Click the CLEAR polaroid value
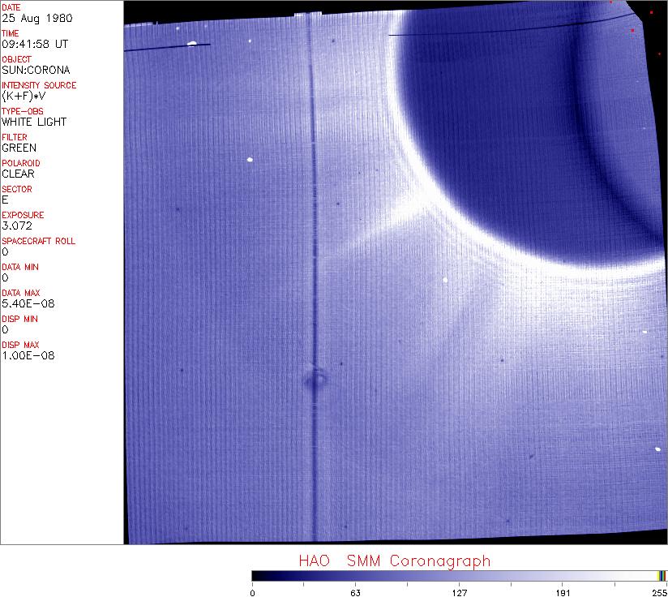 pyautogui.click(x=19, y=174)
